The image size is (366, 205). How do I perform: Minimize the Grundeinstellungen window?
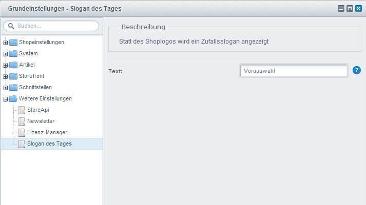341,9
